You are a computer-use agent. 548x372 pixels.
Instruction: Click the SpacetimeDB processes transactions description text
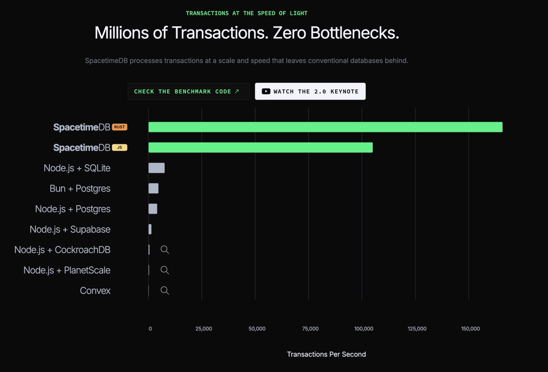tap(247, 61)
